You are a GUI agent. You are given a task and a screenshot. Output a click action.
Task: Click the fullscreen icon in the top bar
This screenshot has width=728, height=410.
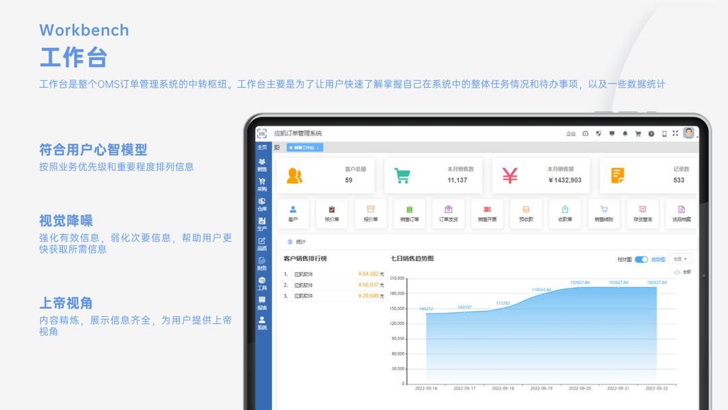675,133
